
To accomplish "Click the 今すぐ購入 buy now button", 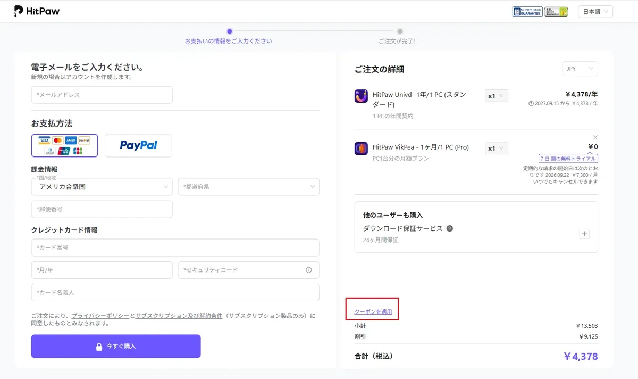I will [x=116, y=346].
